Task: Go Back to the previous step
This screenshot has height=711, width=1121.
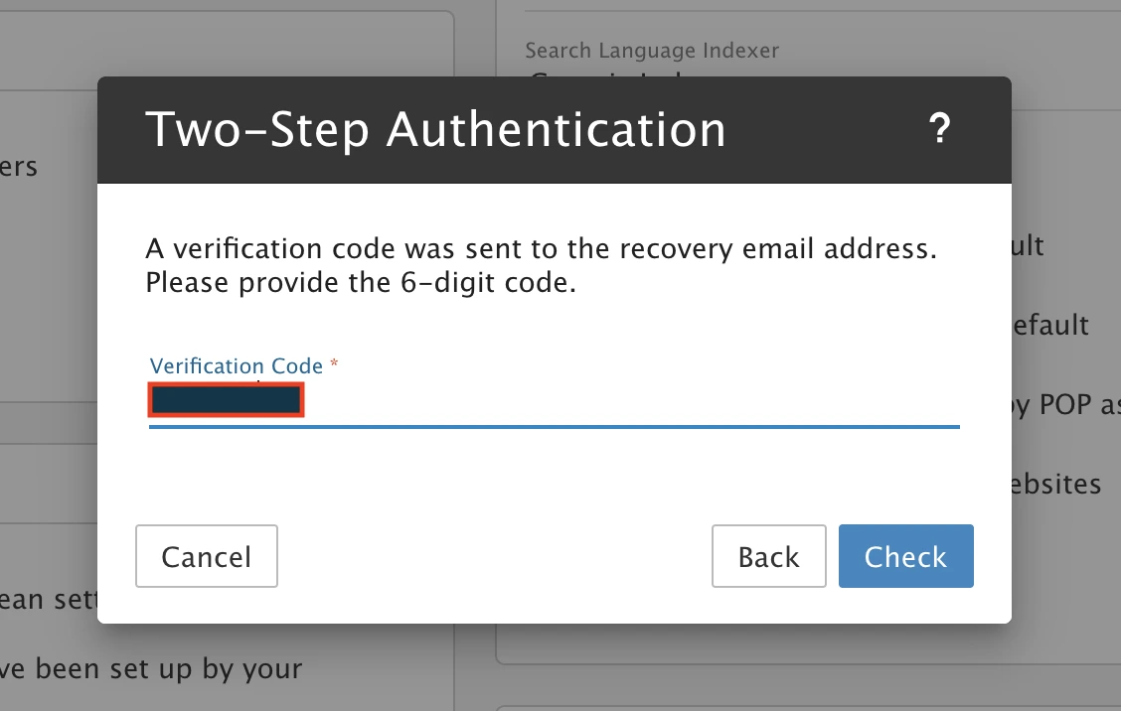Action: (768, 556)
